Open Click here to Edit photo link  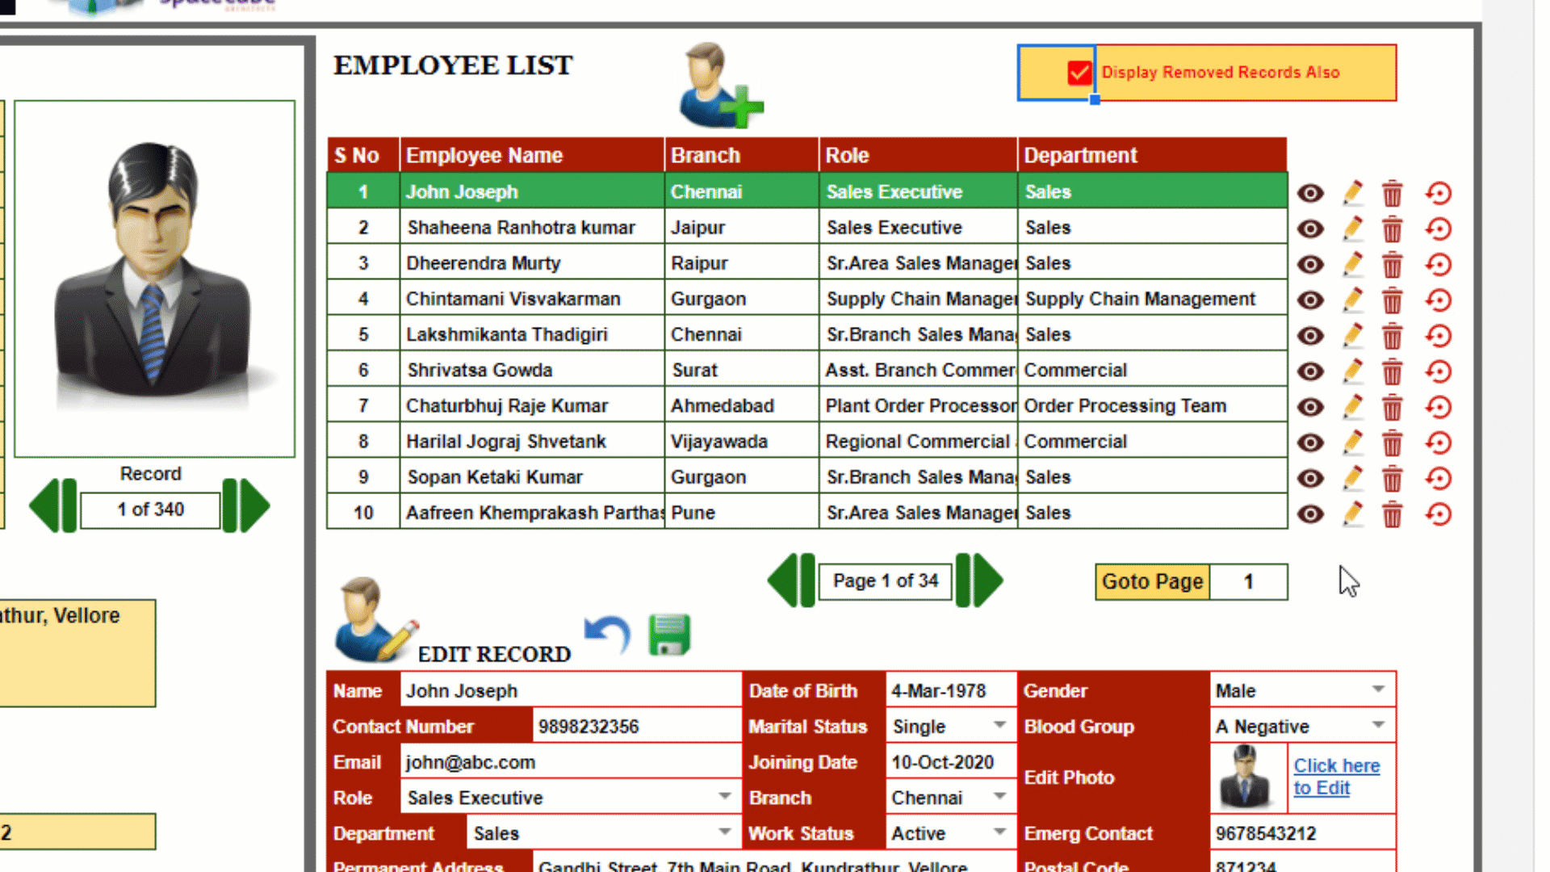point(1337,776)
